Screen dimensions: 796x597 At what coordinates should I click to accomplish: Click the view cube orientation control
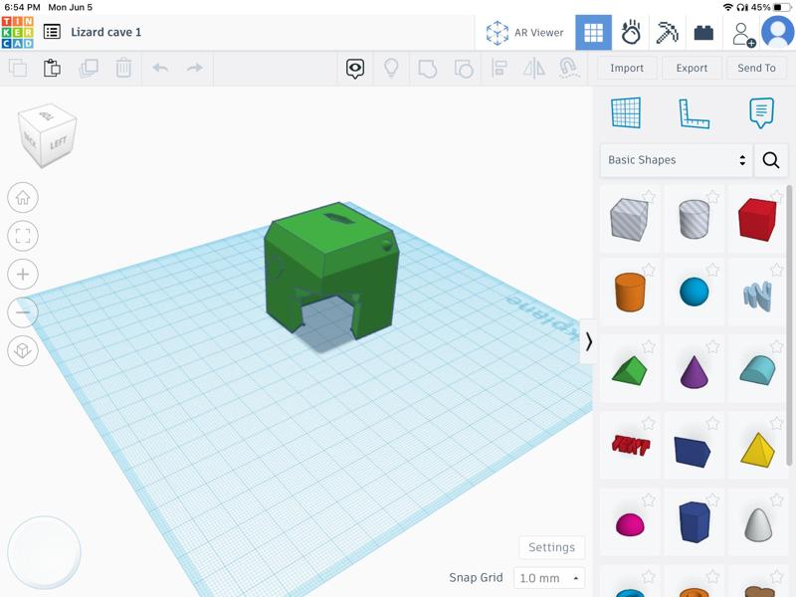(x=47, y=135)
